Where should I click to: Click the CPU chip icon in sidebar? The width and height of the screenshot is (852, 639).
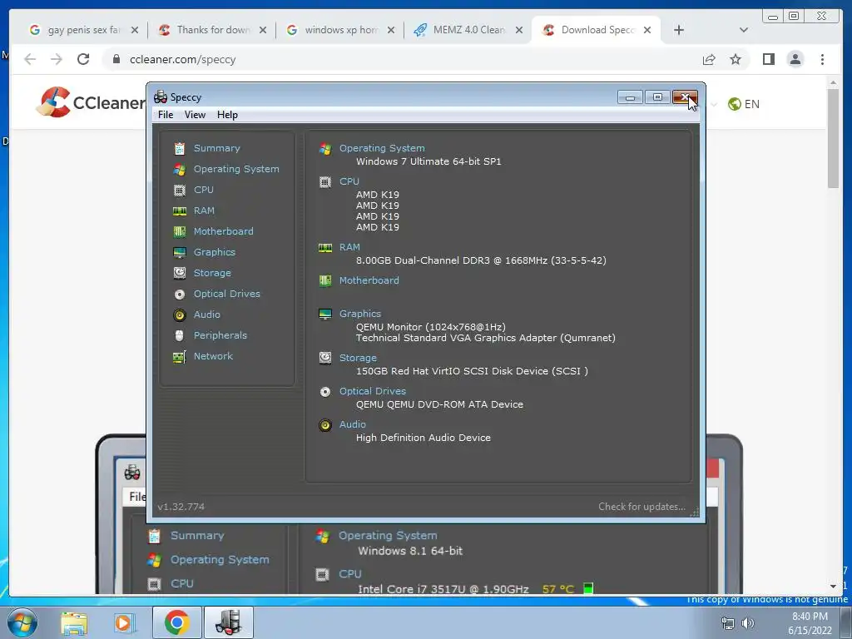[x=180, y=191]
